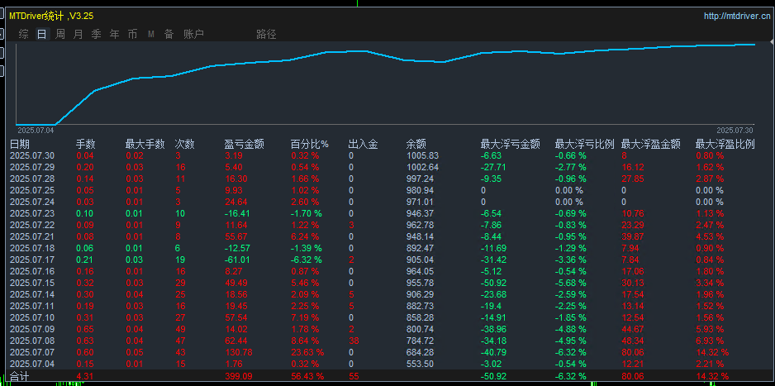Click the loss amount -61.01
The height and width of the screenshot is (386, 775).
236,260
